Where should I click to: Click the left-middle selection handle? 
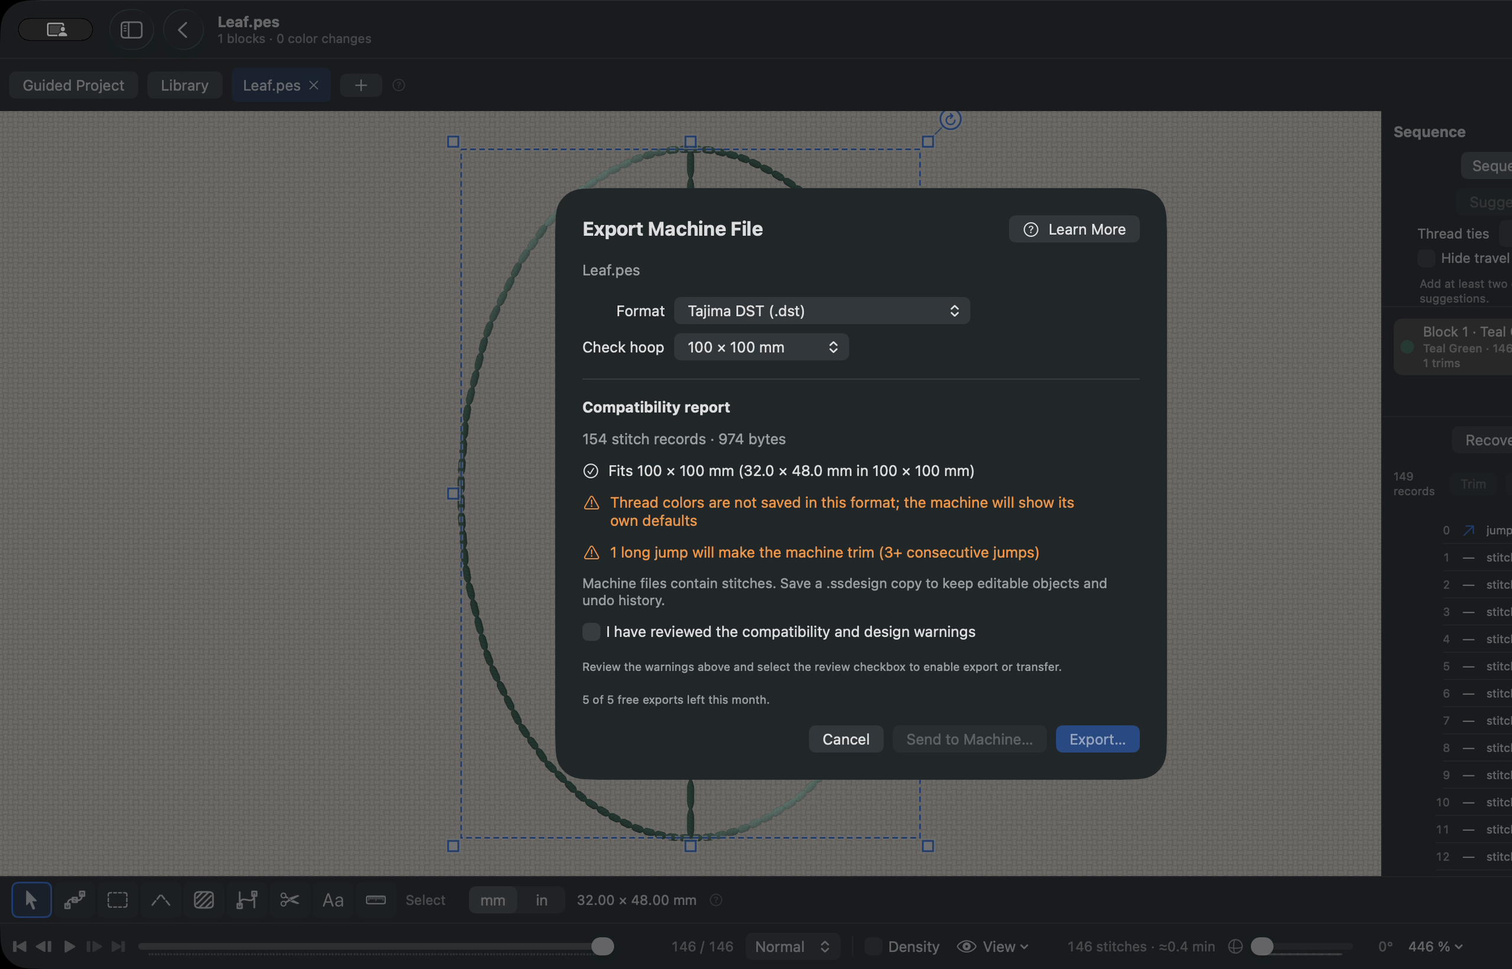tap(453, 494)
